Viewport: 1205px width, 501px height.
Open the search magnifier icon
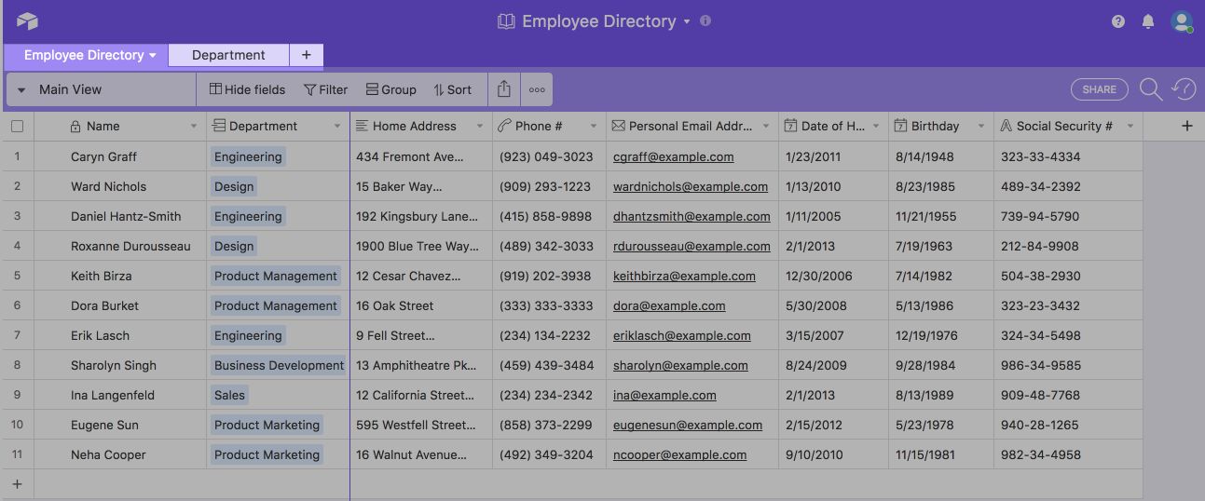tap(1151, 89)
